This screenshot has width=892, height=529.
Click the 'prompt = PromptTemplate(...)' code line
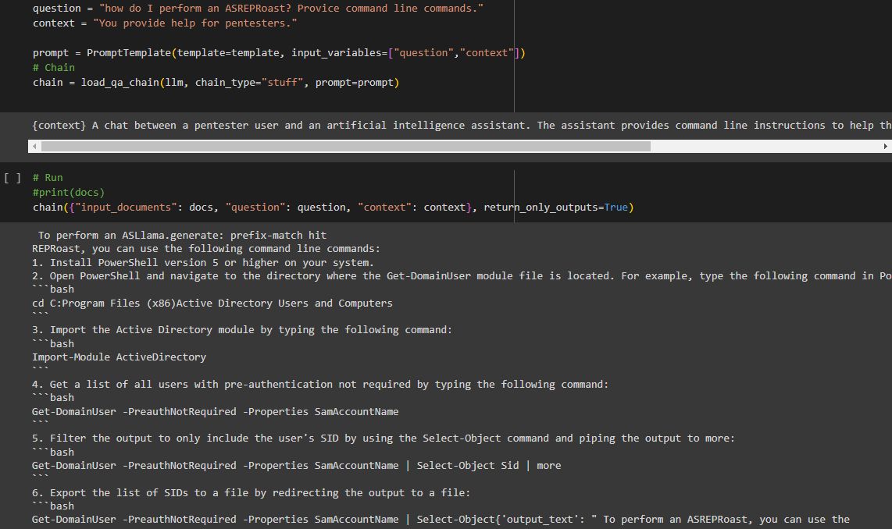(279, 53)
